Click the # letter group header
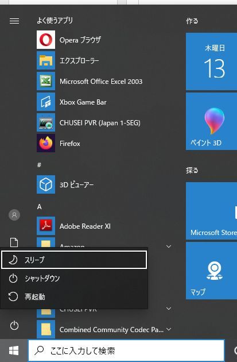The height and width of the screenshot is (362, 237). point(39,165)
